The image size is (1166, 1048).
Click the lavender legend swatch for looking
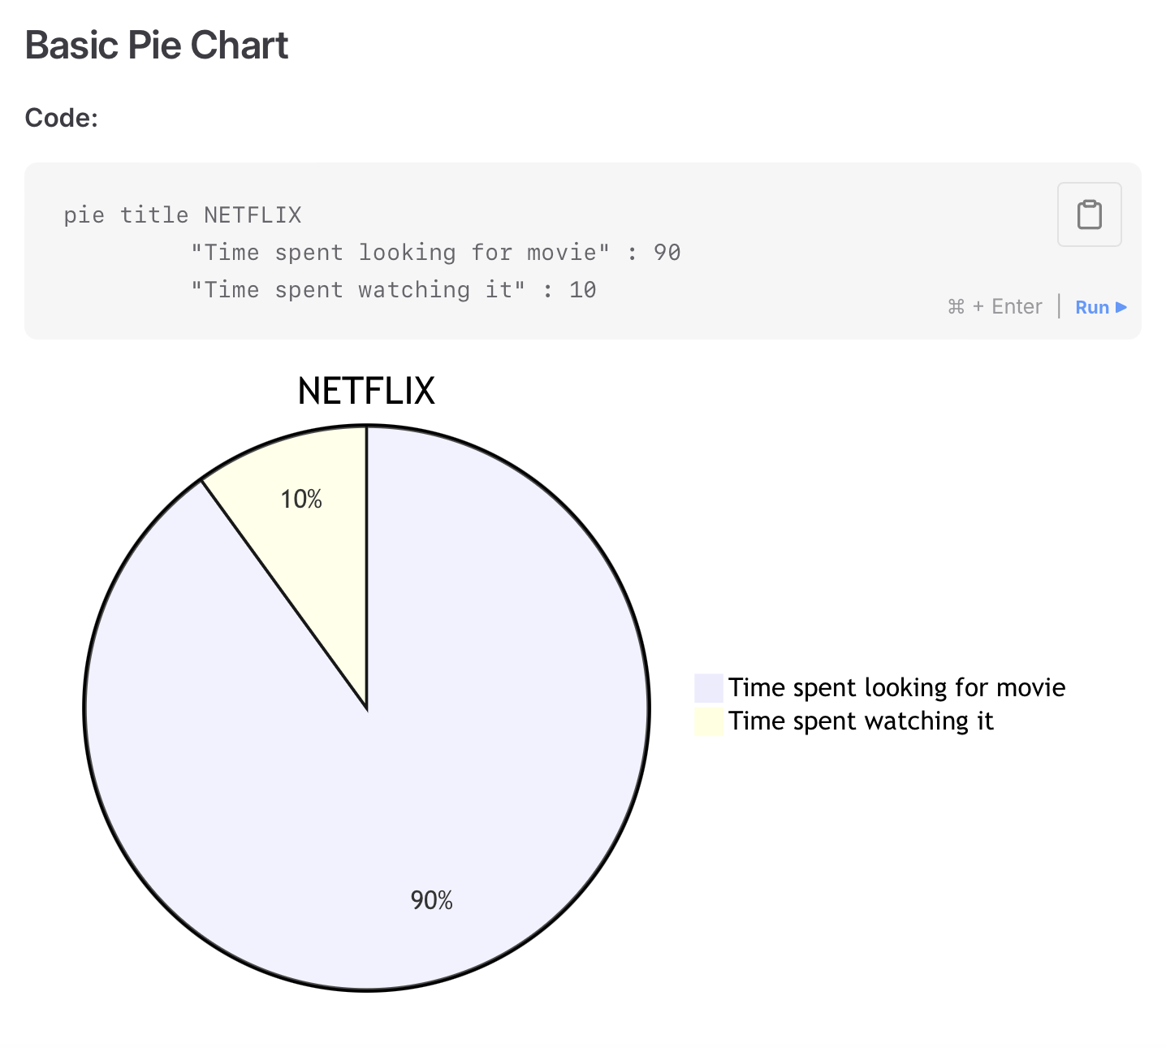pos(708,688)
